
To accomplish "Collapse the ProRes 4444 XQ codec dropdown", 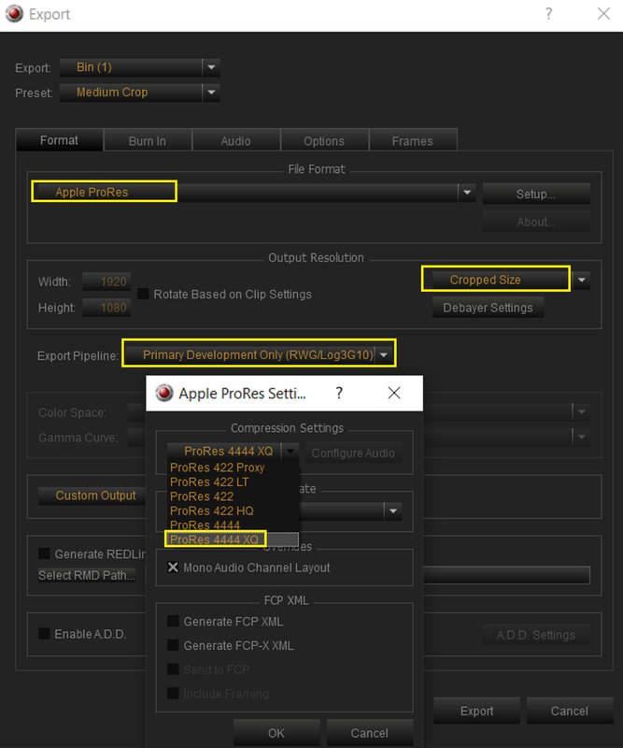I will click(290, 451).
